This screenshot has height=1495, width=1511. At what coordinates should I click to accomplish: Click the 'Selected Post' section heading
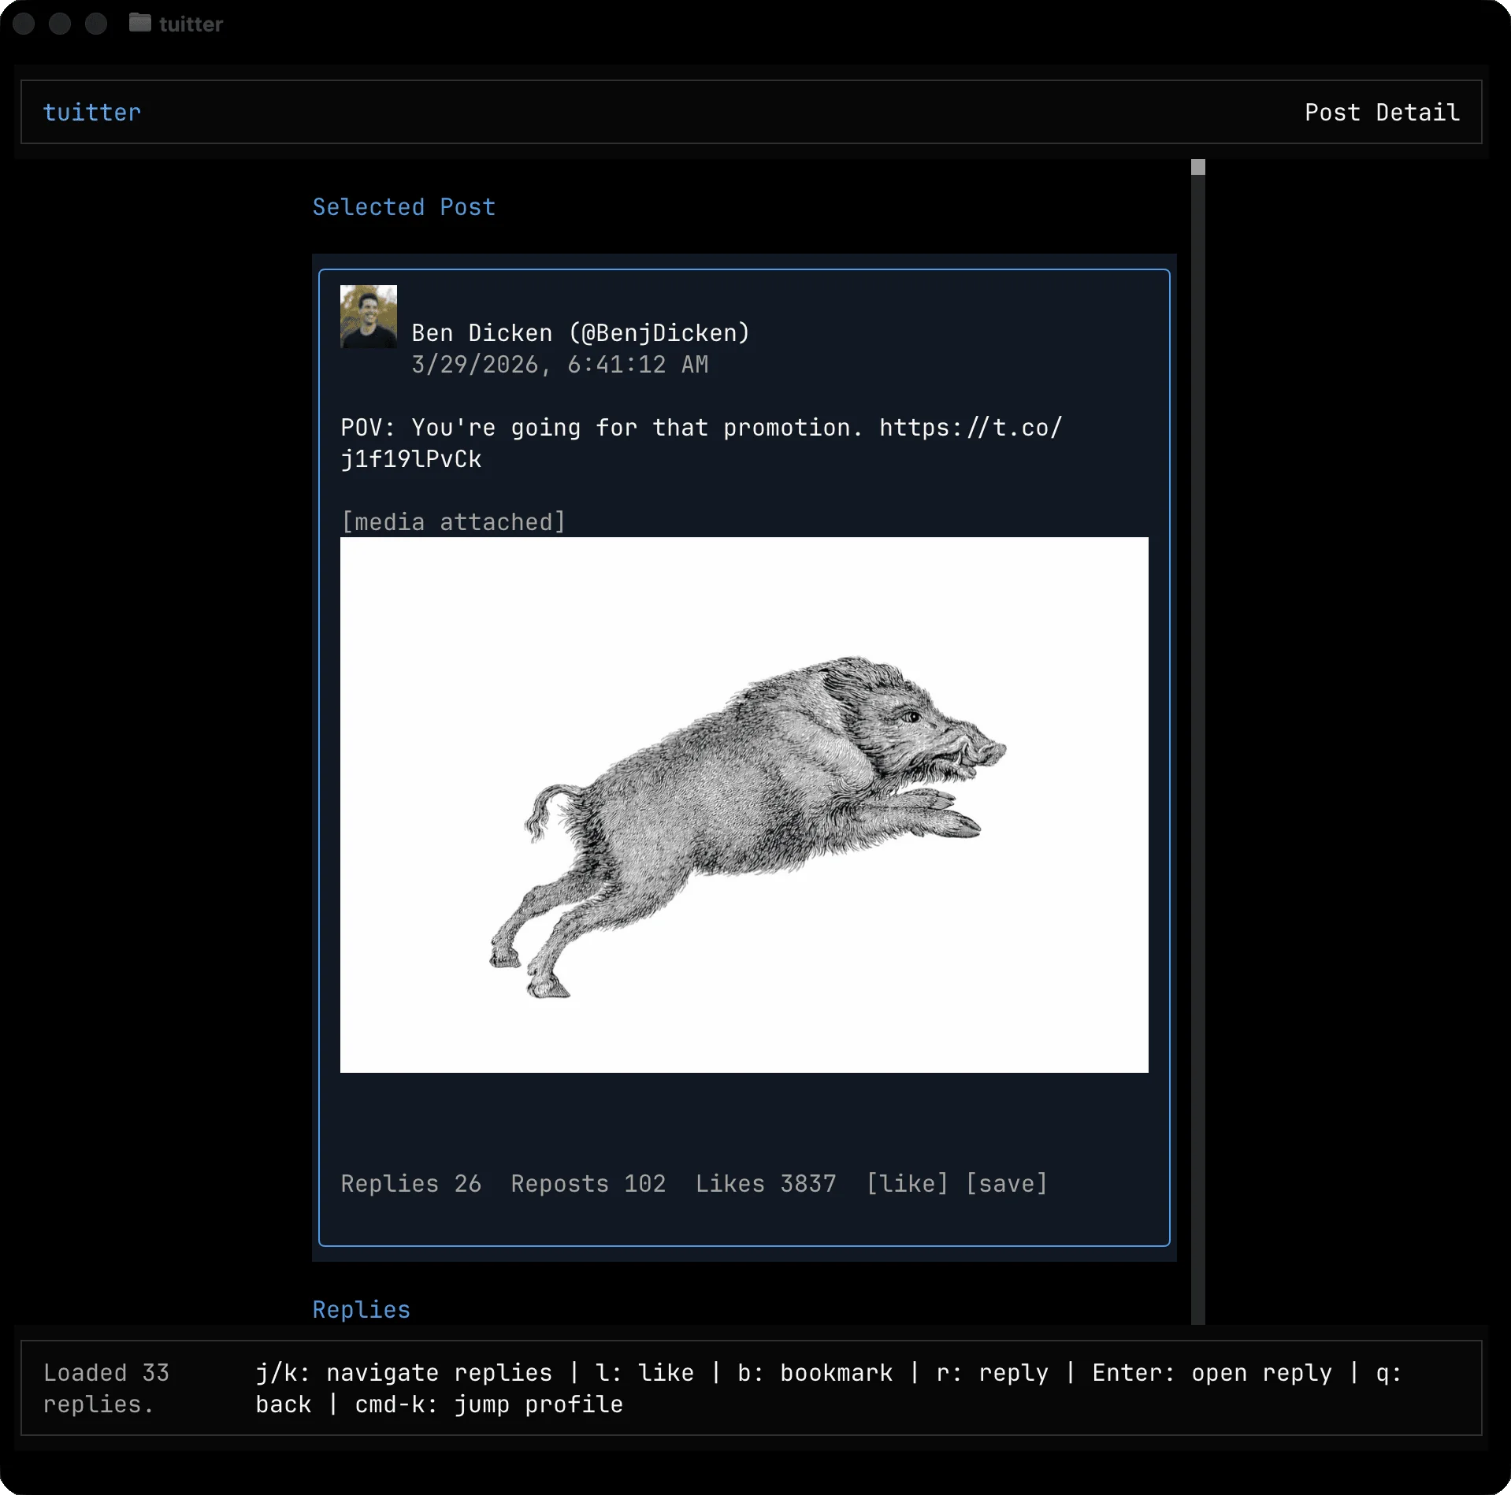[403, 207]
